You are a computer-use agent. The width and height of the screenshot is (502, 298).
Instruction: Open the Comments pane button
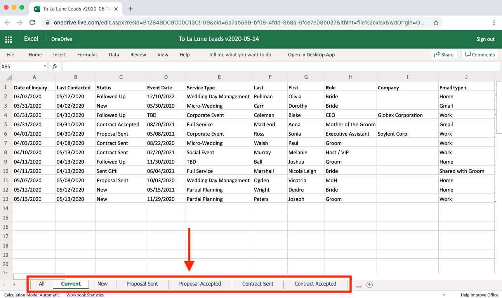tap(480, 55)
